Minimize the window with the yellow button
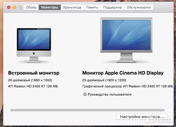Viewport: 176px width, 127px height. coord(15,7)
